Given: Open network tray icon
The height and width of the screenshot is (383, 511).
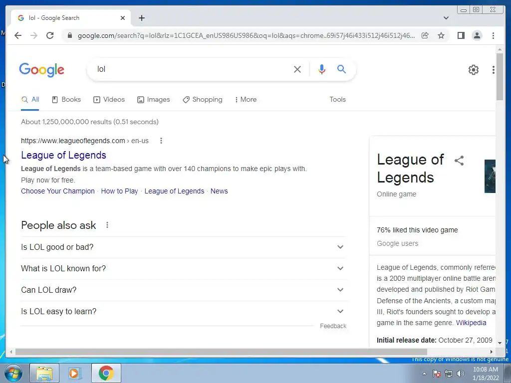Looking at the screenshot, I should pos(449,374).
